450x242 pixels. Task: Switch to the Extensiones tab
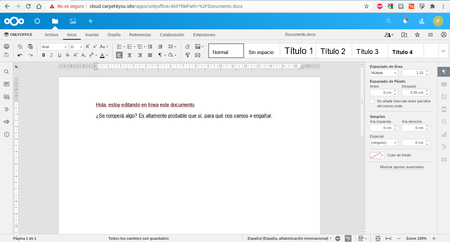click(204, 35)
